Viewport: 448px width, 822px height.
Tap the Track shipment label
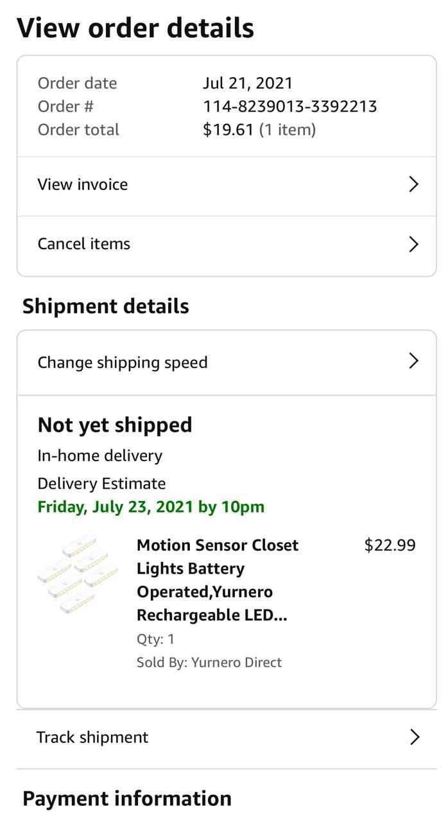92,737
